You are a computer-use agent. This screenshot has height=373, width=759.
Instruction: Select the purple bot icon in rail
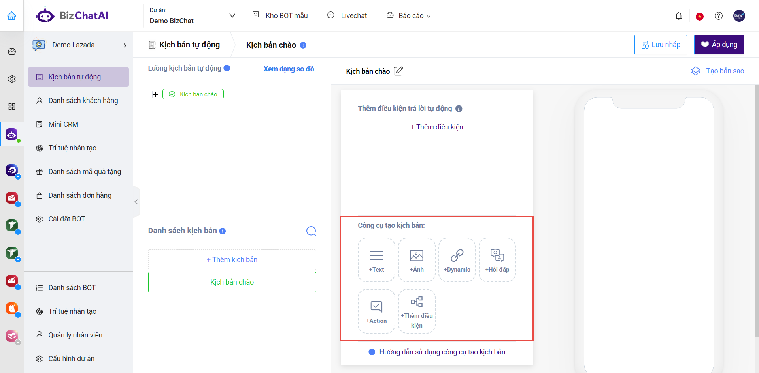pos(12,134)
